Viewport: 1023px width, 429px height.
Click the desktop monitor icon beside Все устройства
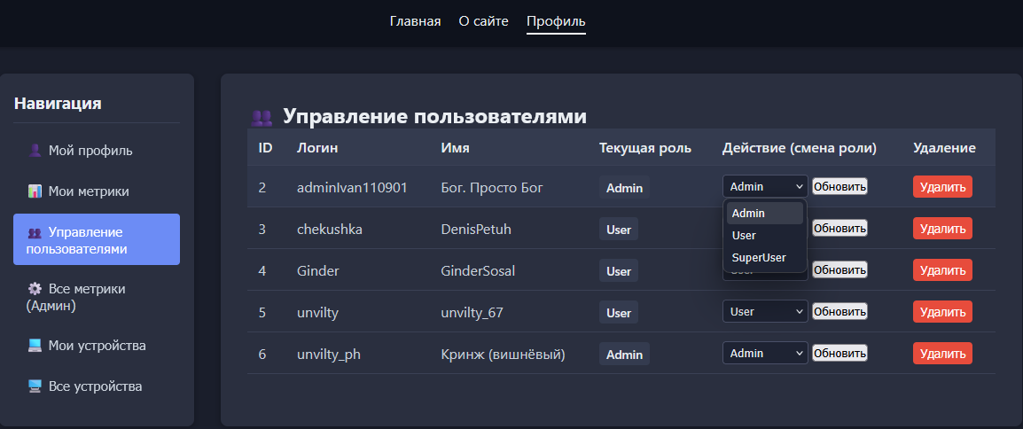(35, 386)
